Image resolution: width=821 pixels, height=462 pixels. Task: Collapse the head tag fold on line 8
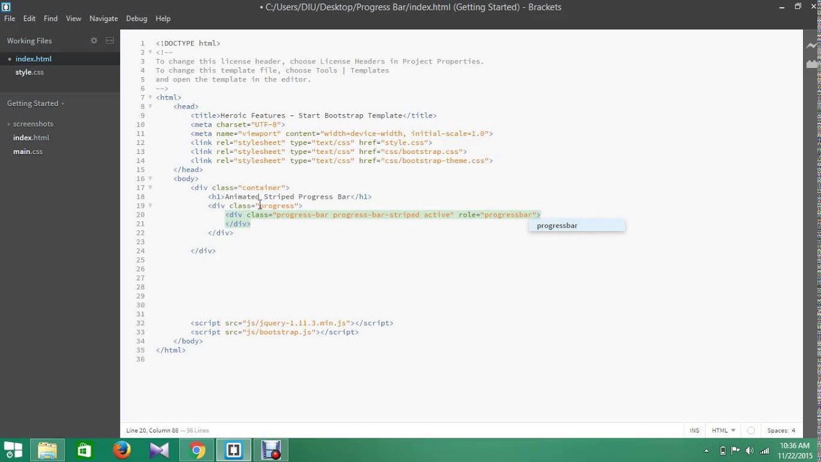[150, 107]
